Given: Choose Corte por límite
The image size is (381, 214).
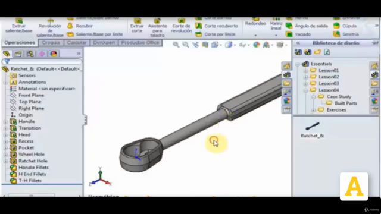Looking at the screenshot, I should click(x=216, y=34).
